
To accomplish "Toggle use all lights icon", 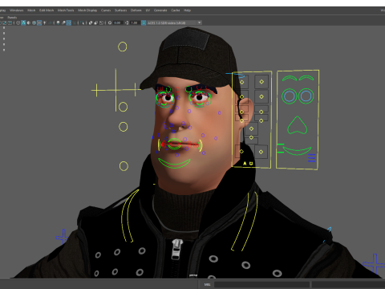I will 44,22.
